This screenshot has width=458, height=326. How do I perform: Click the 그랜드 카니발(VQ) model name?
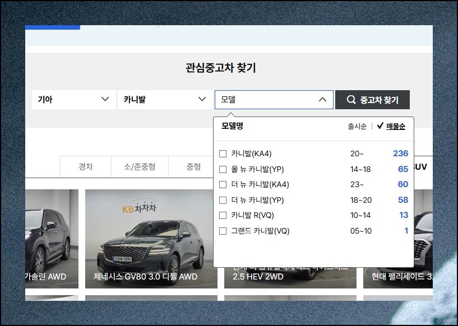point(260,231)
